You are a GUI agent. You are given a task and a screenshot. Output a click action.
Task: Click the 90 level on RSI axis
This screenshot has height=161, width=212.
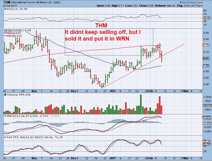205,10
